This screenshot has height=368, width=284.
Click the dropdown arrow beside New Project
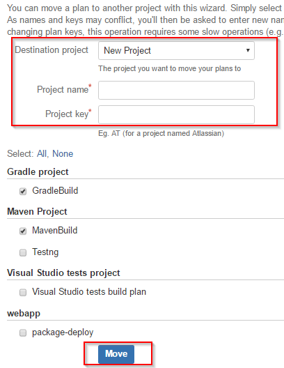(x=248, y=50)
